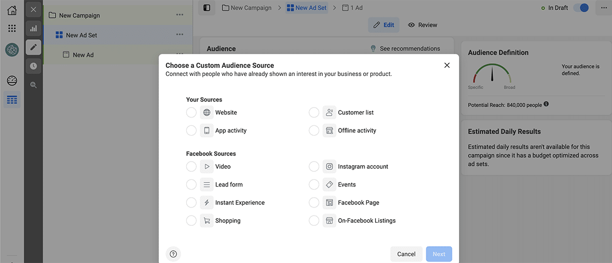Screen dimensions: 612x263
Task: Select the Video radio button
Action: [191, 167]
